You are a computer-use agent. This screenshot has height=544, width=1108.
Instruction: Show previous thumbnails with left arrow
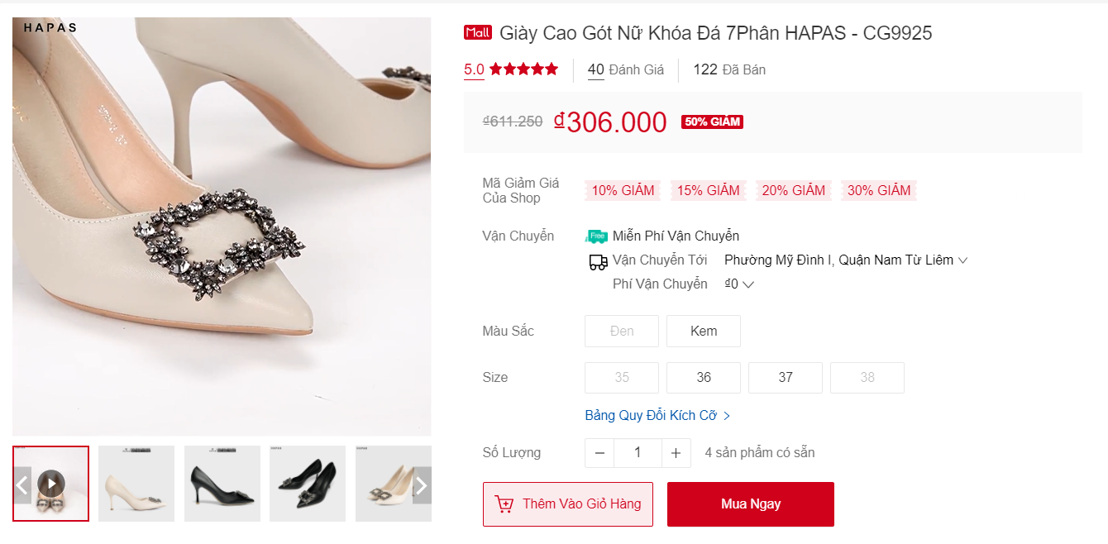coord(22,484)
